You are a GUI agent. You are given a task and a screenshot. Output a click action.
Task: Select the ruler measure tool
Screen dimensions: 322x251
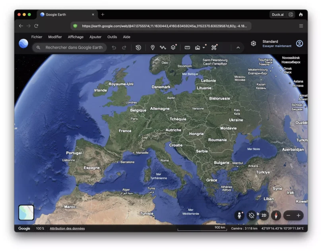tap(187, 48)
